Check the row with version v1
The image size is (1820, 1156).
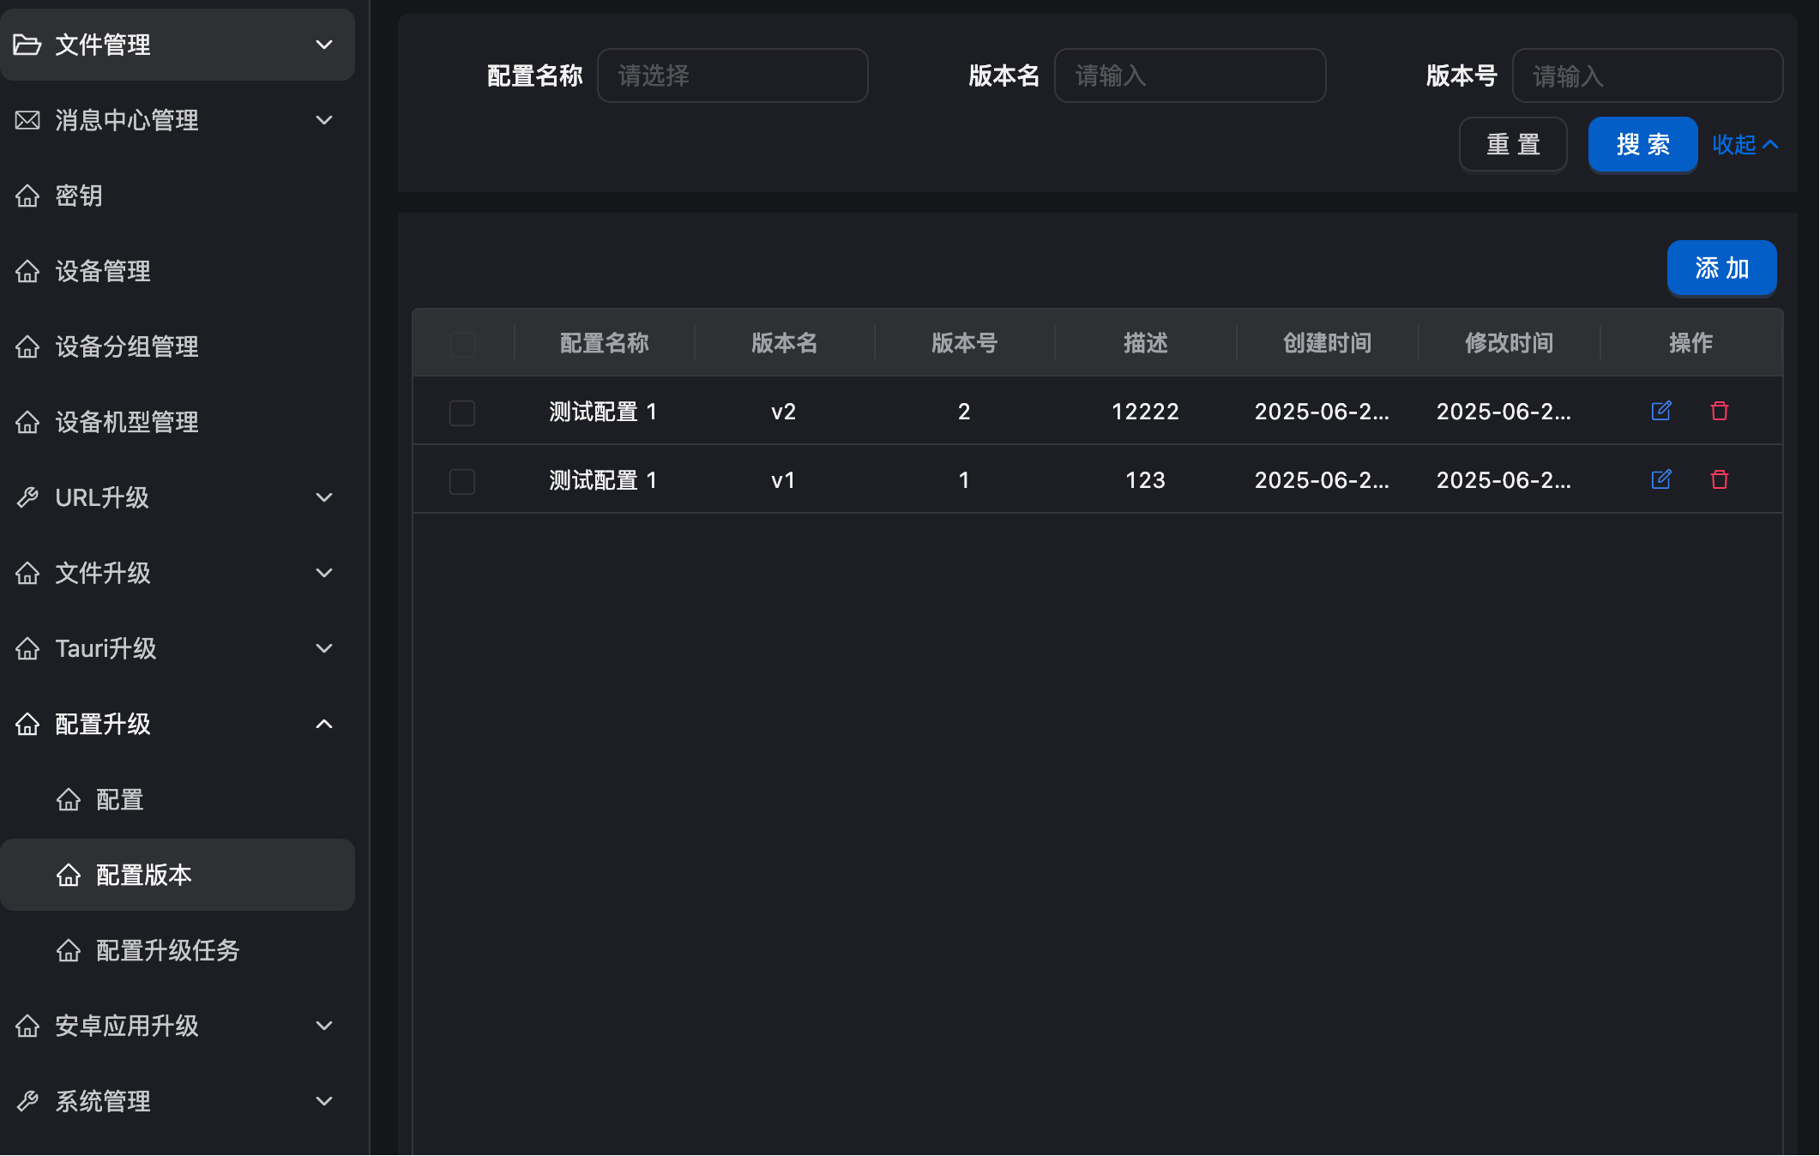click(462, 481)
